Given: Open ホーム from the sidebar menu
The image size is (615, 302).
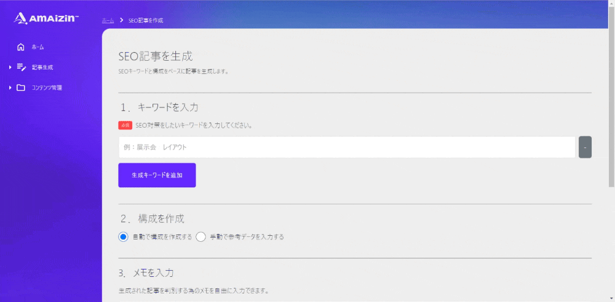Looking at the screenshot, I should coord(38,47).
